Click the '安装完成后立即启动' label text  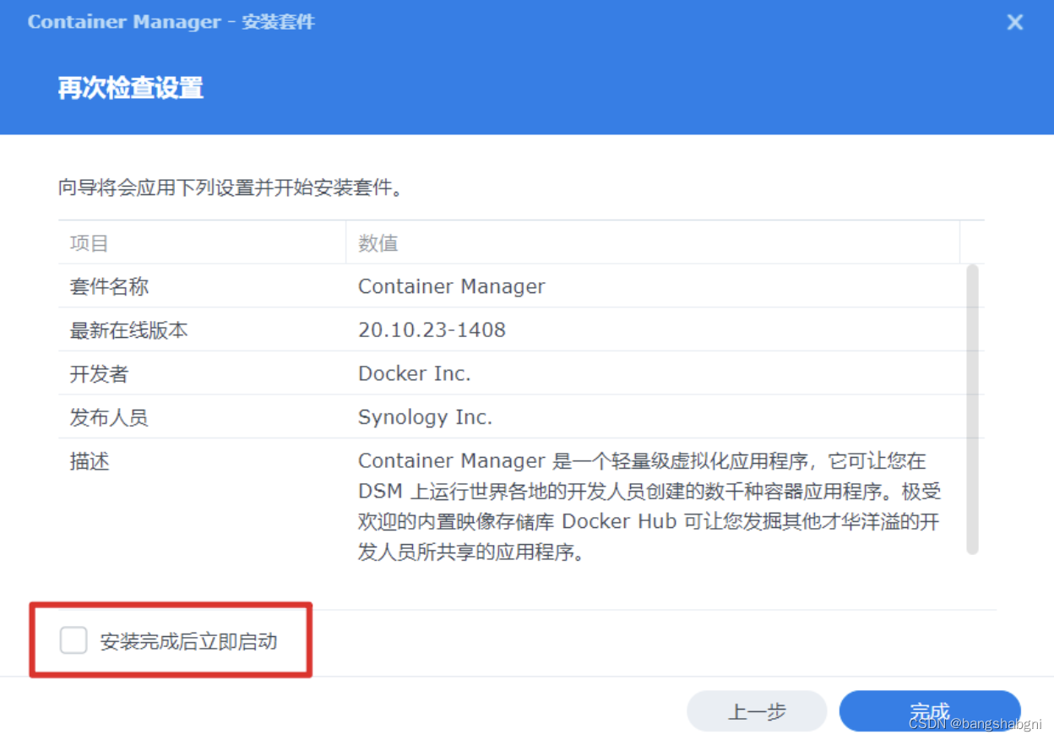tap(188, 641)
